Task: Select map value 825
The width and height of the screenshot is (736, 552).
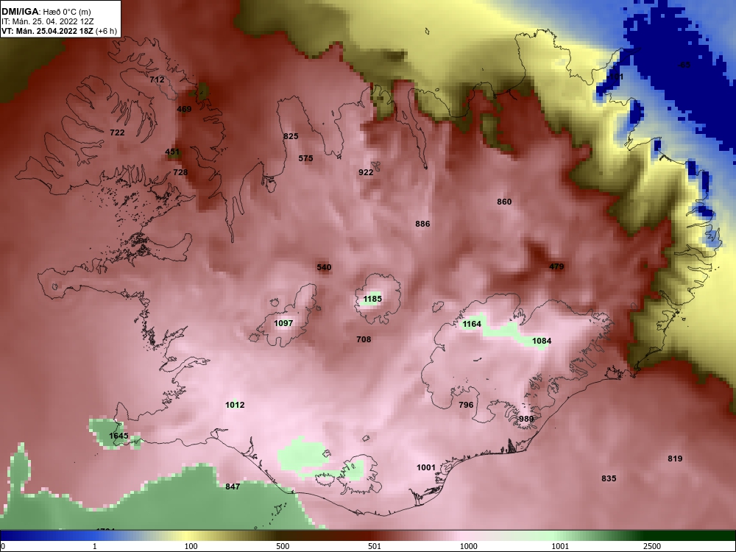Action: point(291,137)
